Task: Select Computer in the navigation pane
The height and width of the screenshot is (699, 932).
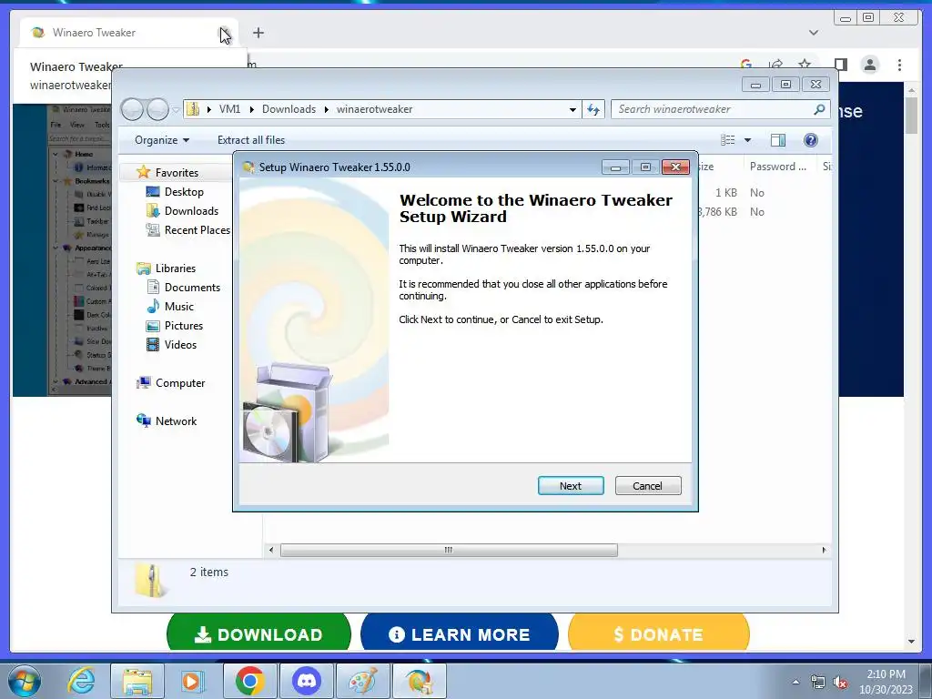Action: 180,383
